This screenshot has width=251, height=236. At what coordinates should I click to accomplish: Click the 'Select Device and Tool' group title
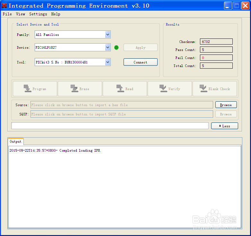tap(38, 24)
